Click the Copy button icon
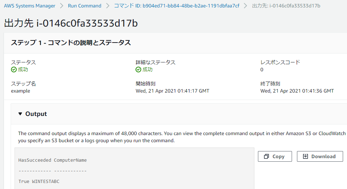The width and height of the screenshot is (347, 189). [266, 156]
